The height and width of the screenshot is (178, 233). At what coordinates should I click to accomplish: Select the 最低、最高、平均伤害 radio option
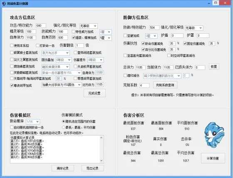(64, 128)
